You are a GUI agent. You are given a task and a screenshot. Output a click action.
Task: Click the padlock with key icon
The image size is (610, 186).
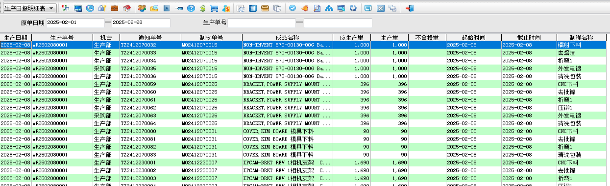(x=102, y=8)
